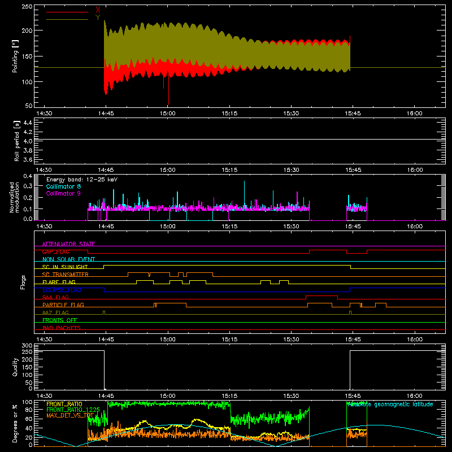452x452 pixels.
Task: Click the magenta 'Collimator 9' legend entry
Action: [x=63, y=193]
